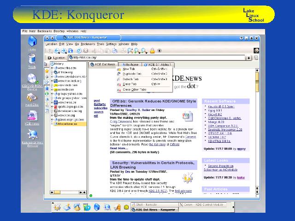Screen dimensions: 295x221
Task: Expand sports.espn.go.com history entry
Action: tap(52, 107)
